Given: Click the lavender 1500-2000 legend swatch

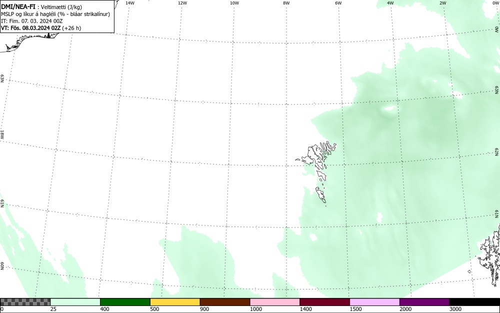Looking at the screenshot, I should coord(374,302).
